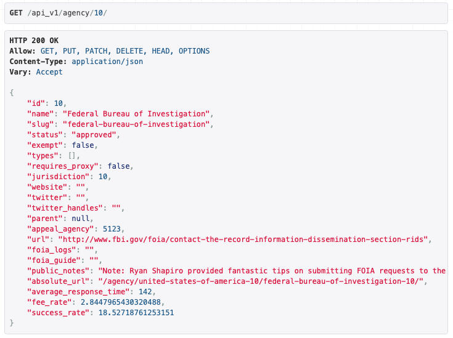The image size is (453, 338).
Task: Click the "fee_rate" key
Action: 49,302
